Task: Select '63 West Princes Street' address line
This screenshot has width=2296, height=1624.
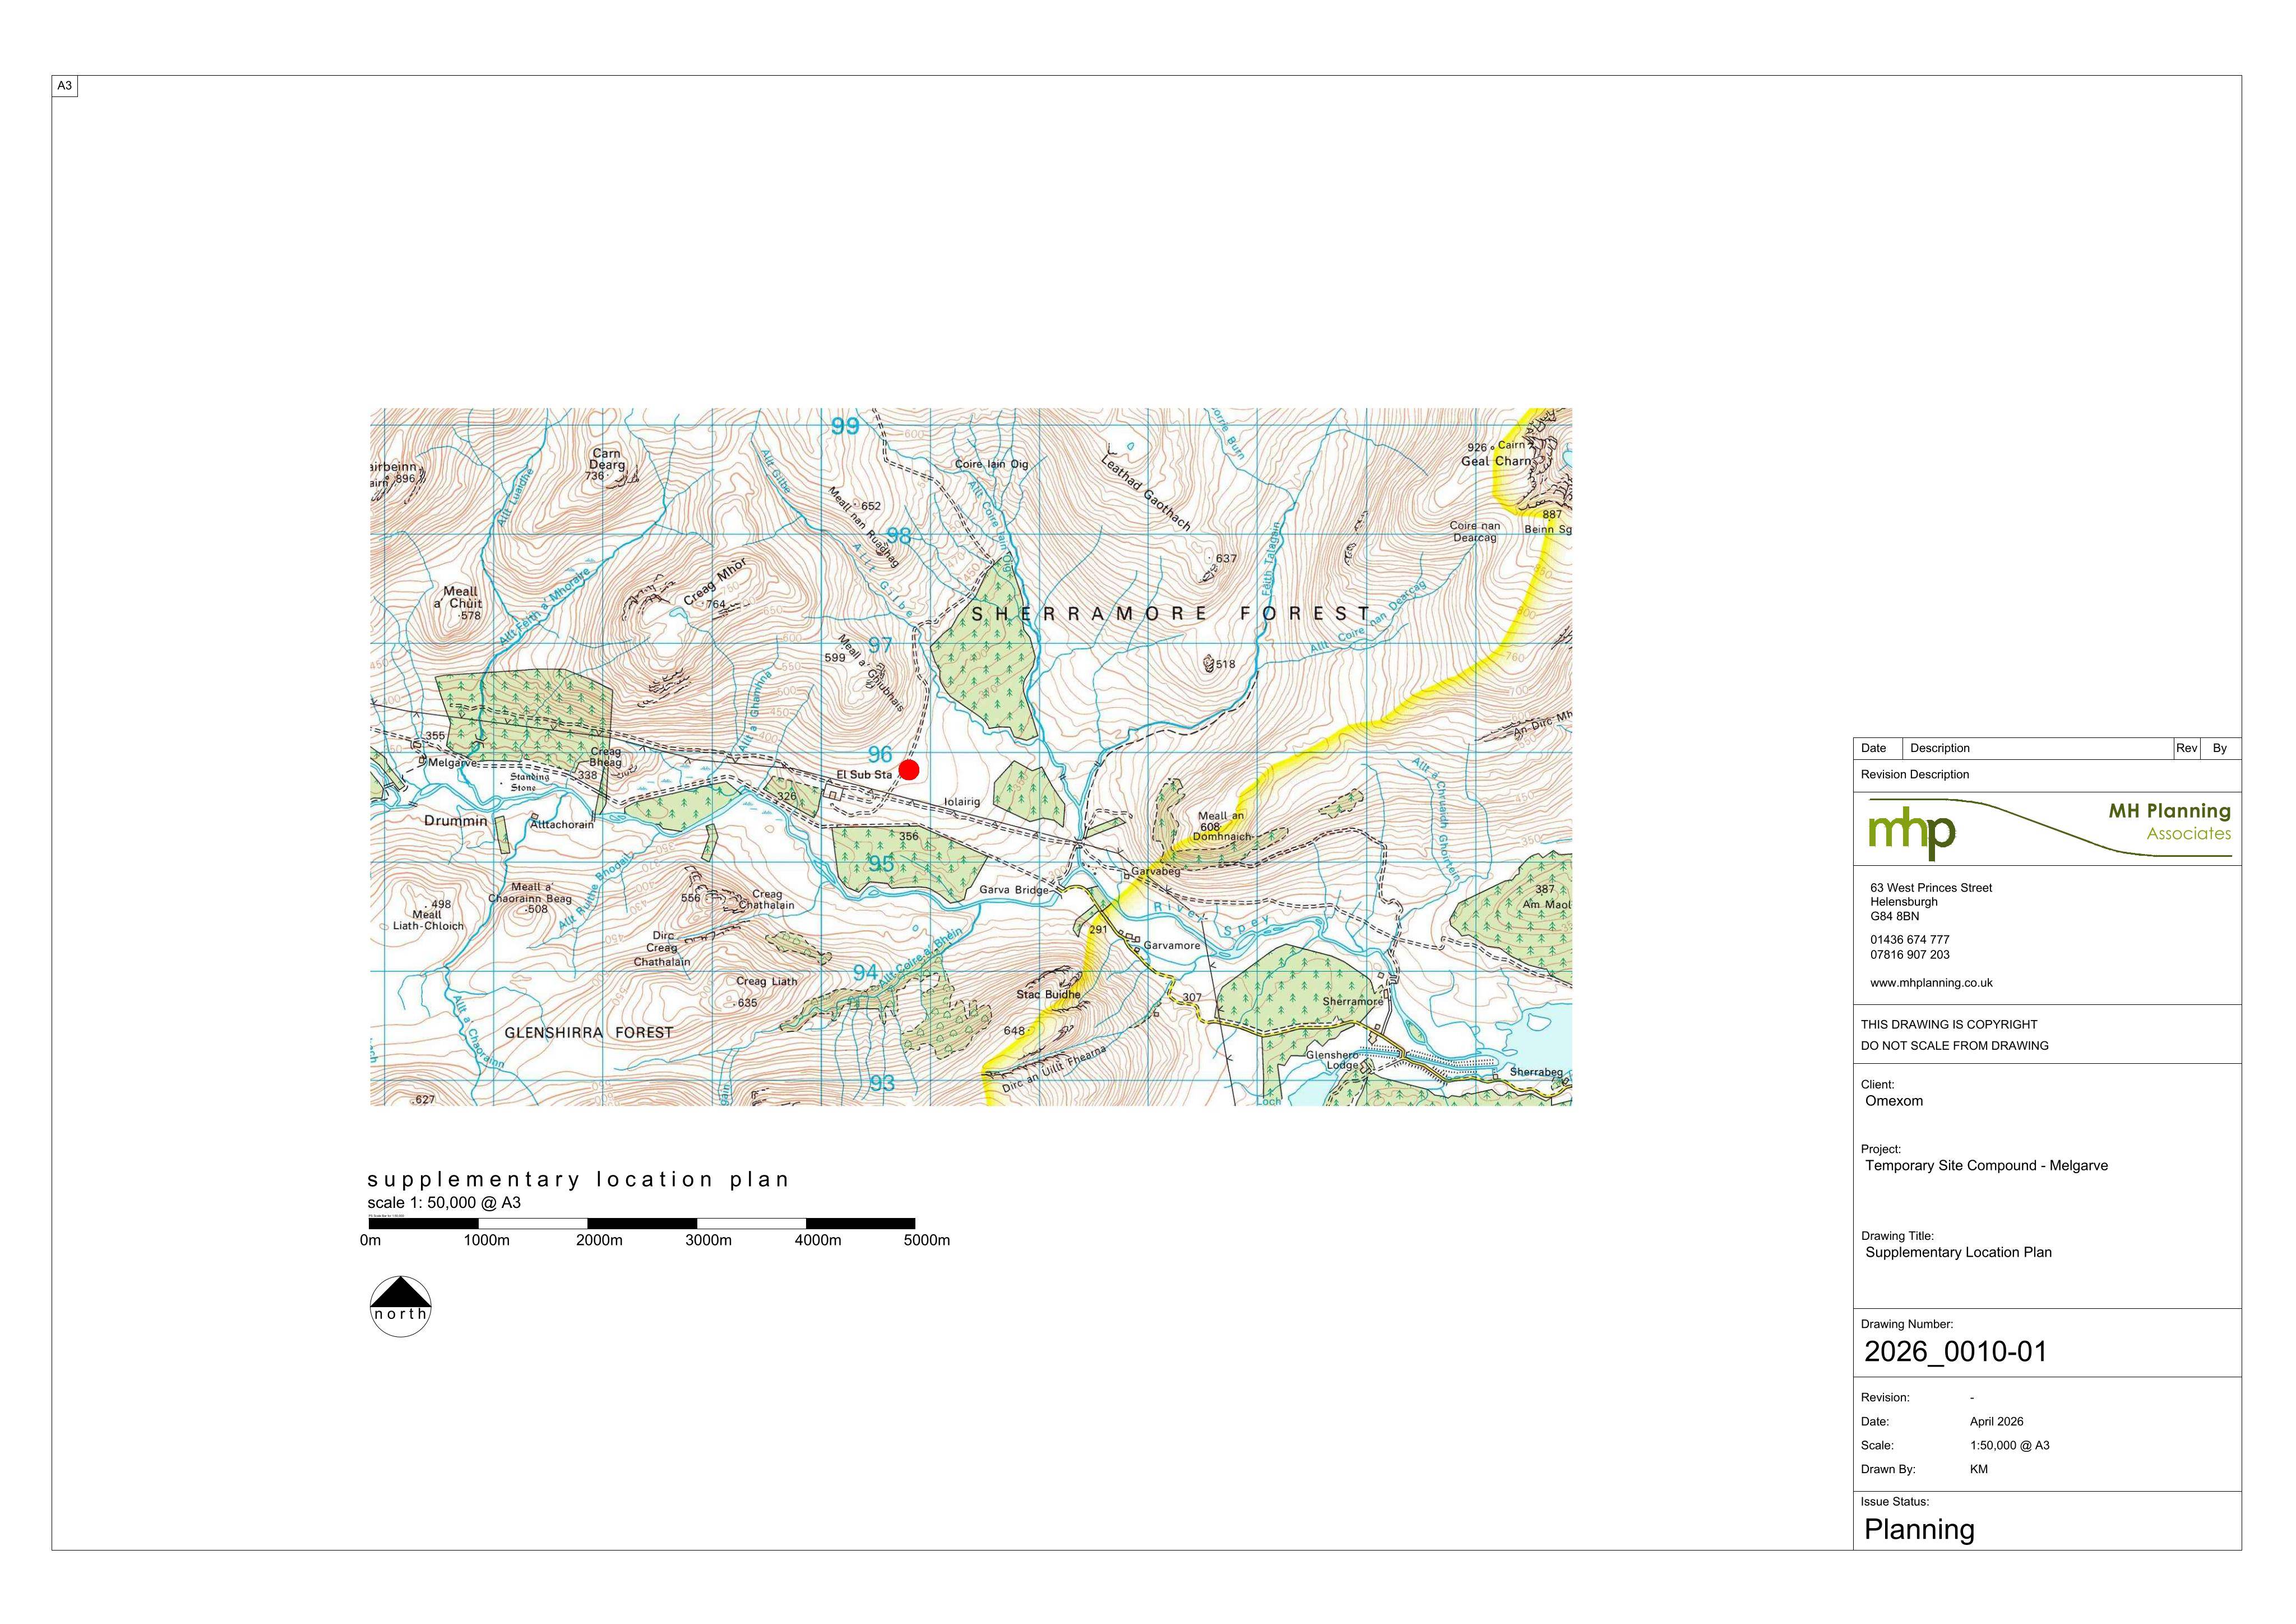Action: [1931, 888]
